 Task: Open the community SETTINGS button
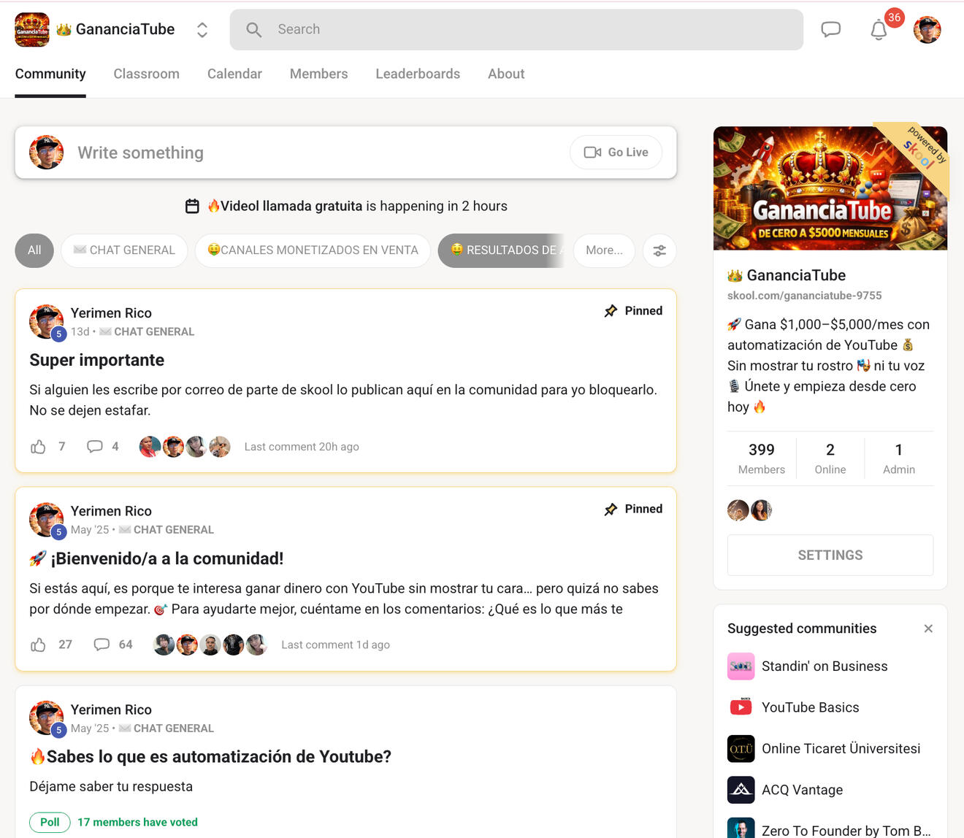830,555
